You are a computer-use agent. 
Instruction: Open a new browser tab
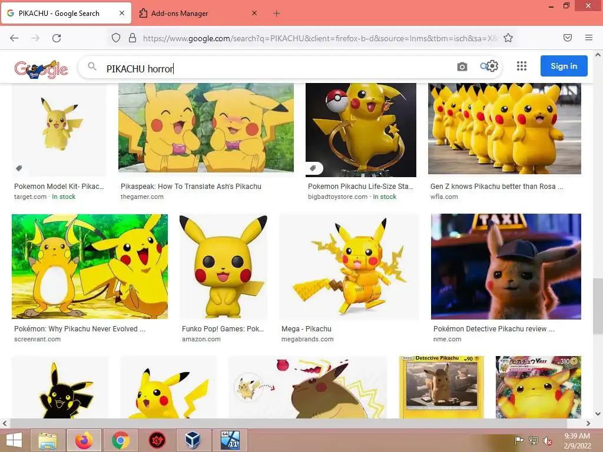(277, 14)
